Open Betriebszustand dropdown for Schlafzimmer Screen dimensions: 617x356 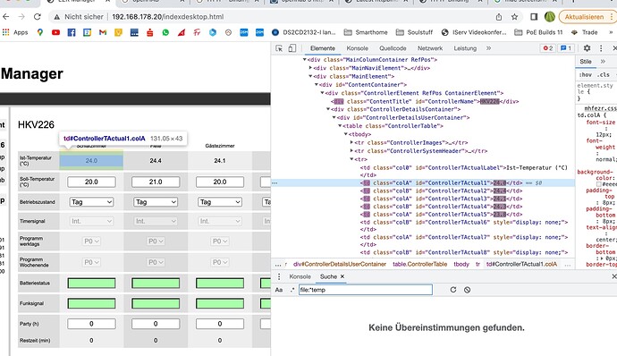coord(91,202)
